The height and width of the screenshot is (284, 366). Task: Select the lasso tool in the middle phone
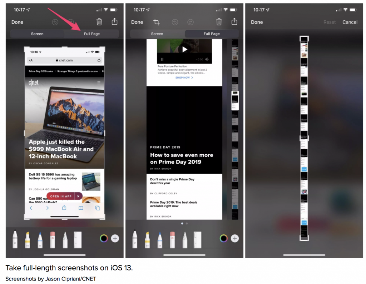point(185,240)
